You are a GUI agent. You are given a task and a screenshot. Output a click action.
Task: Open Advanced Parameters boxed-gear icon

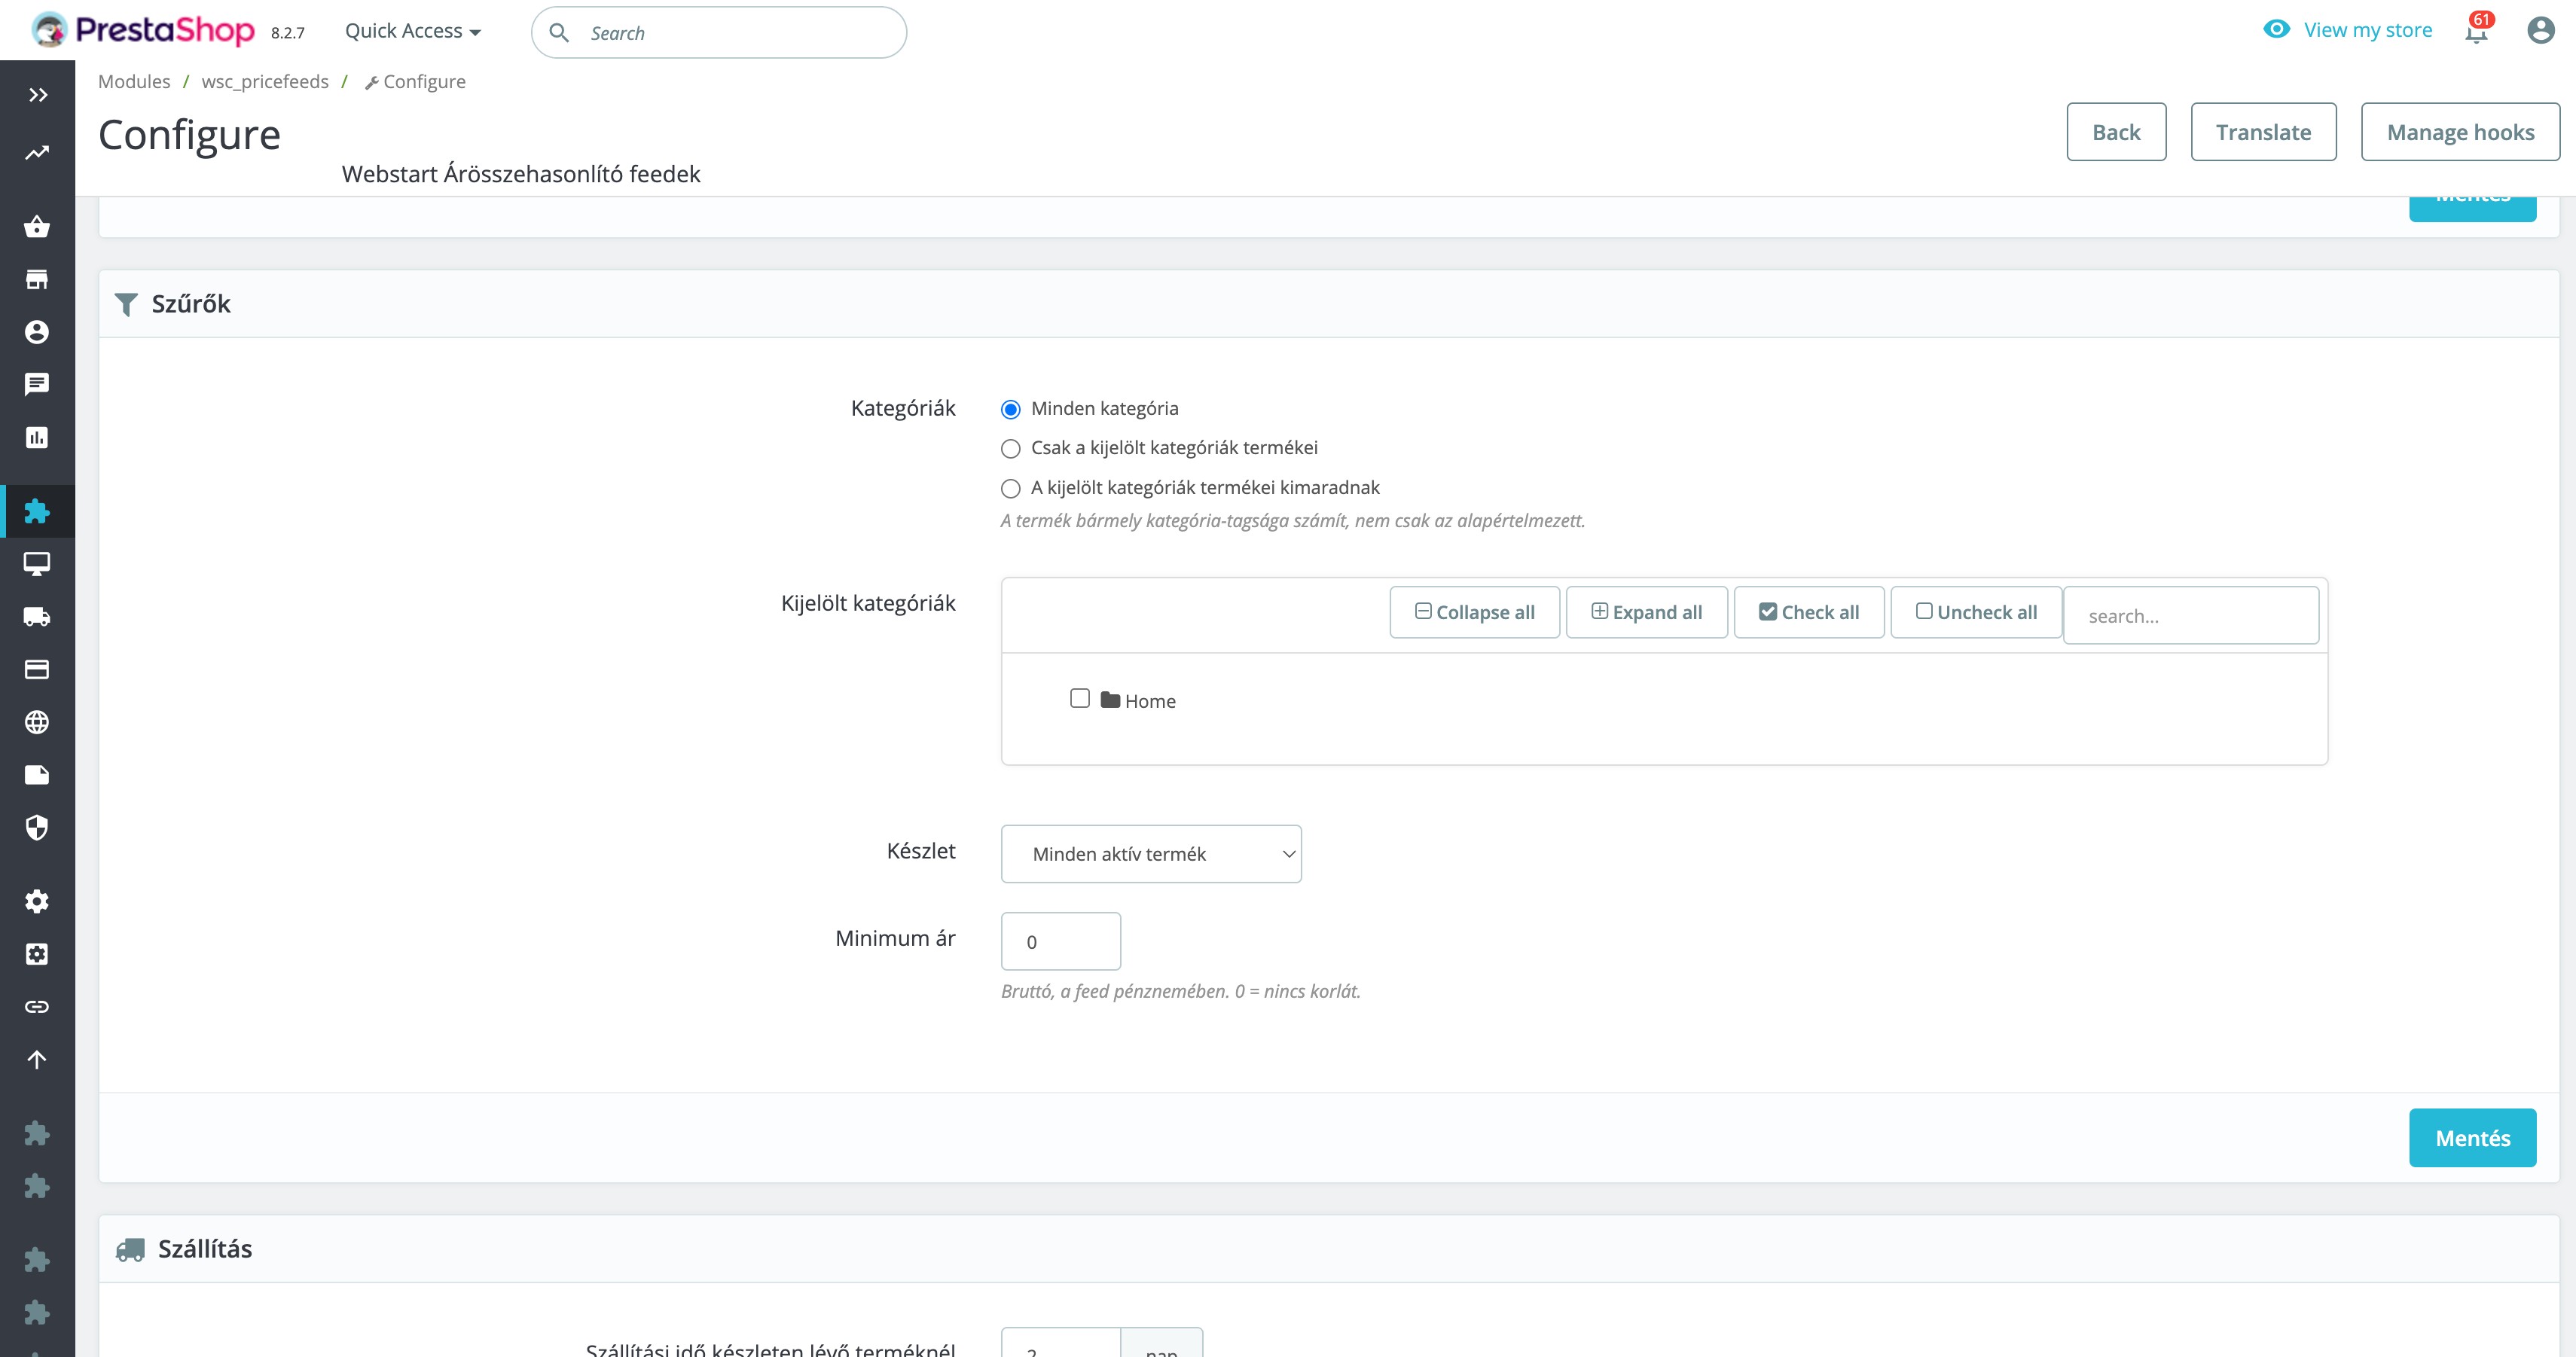tap(37, 954)
